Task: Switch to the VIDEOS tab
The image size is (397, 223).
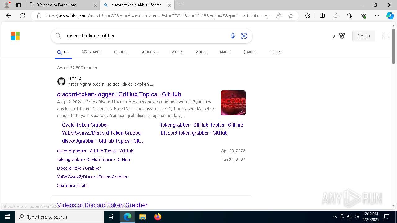Action: (201, 52)
